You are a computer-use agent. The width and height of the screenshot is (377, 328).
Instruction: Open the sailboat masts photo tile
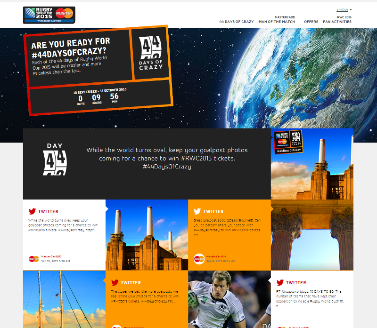(x=64, y=299)
